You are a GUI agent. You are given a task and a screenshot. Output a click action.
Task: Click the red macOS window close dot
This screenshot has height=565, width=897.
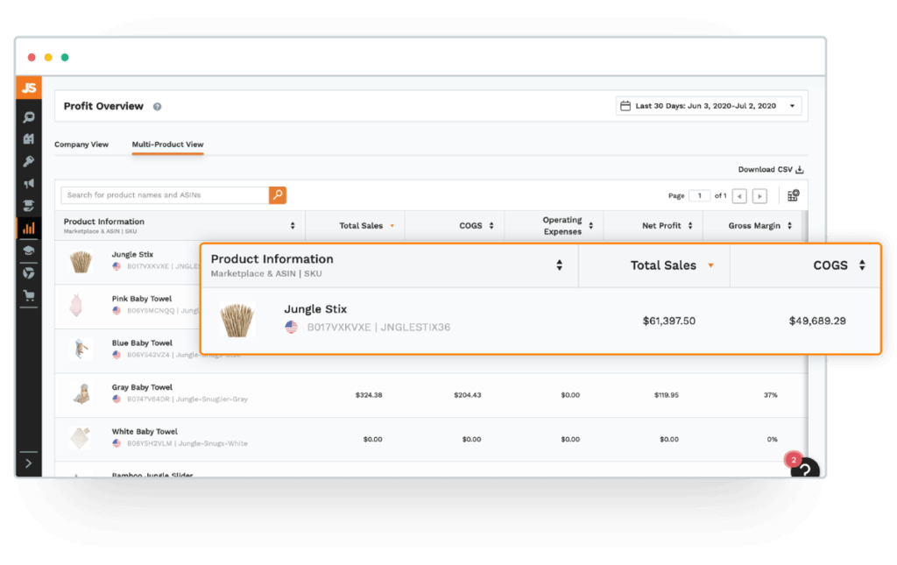[32, 57]
